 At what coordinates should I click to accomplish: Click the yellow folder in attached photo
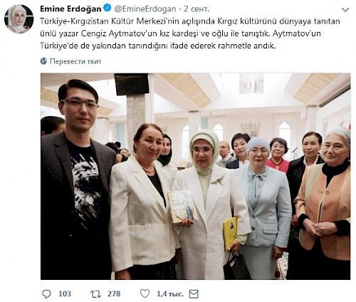pos(230,233)
